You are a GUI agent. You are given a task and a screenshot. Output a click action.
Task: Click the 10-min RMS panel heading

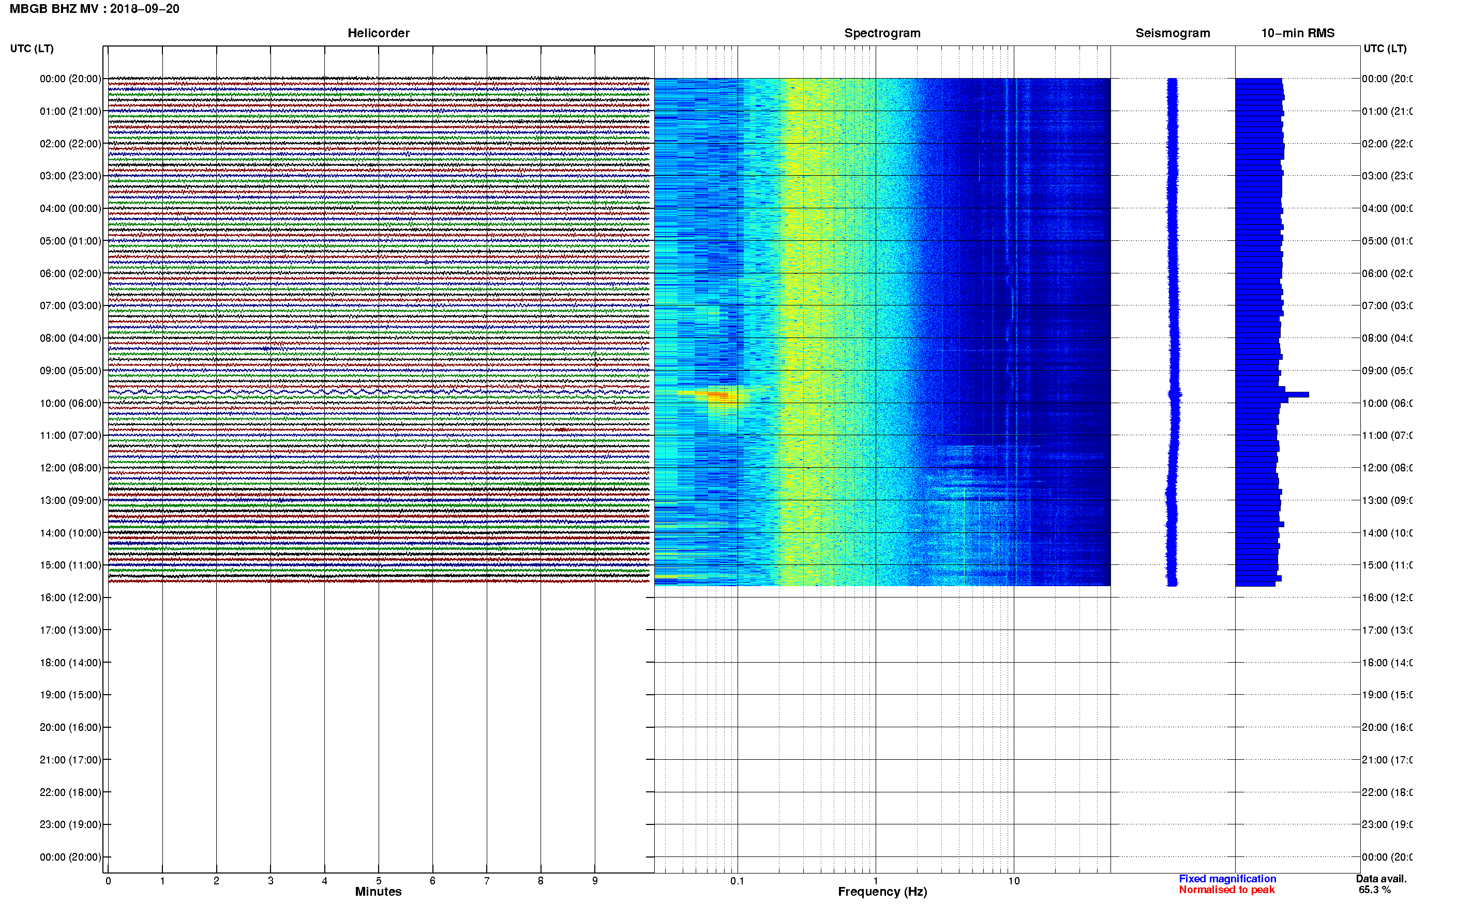click(x=1298, y=34)
